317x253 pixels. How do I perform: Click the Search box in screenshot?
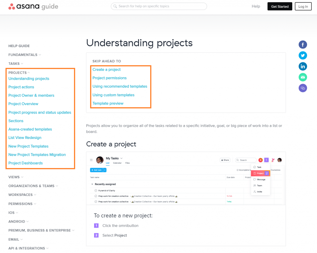pos(245,160)
